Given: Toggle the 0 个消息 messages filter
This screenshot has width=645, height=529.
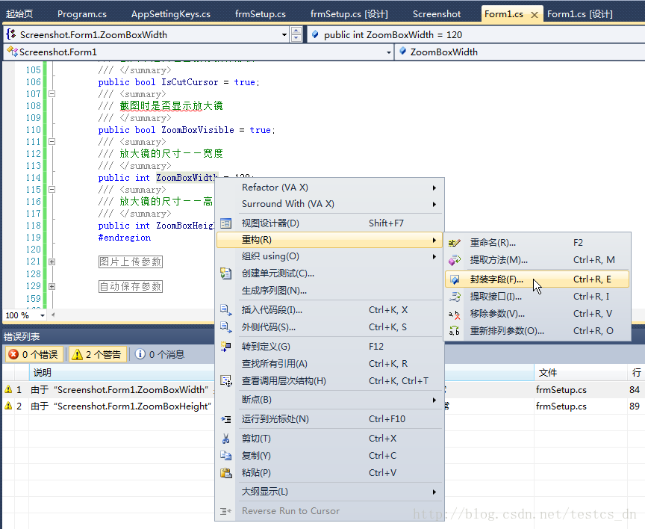Looking at the screenshot, I should coord(160,354).
